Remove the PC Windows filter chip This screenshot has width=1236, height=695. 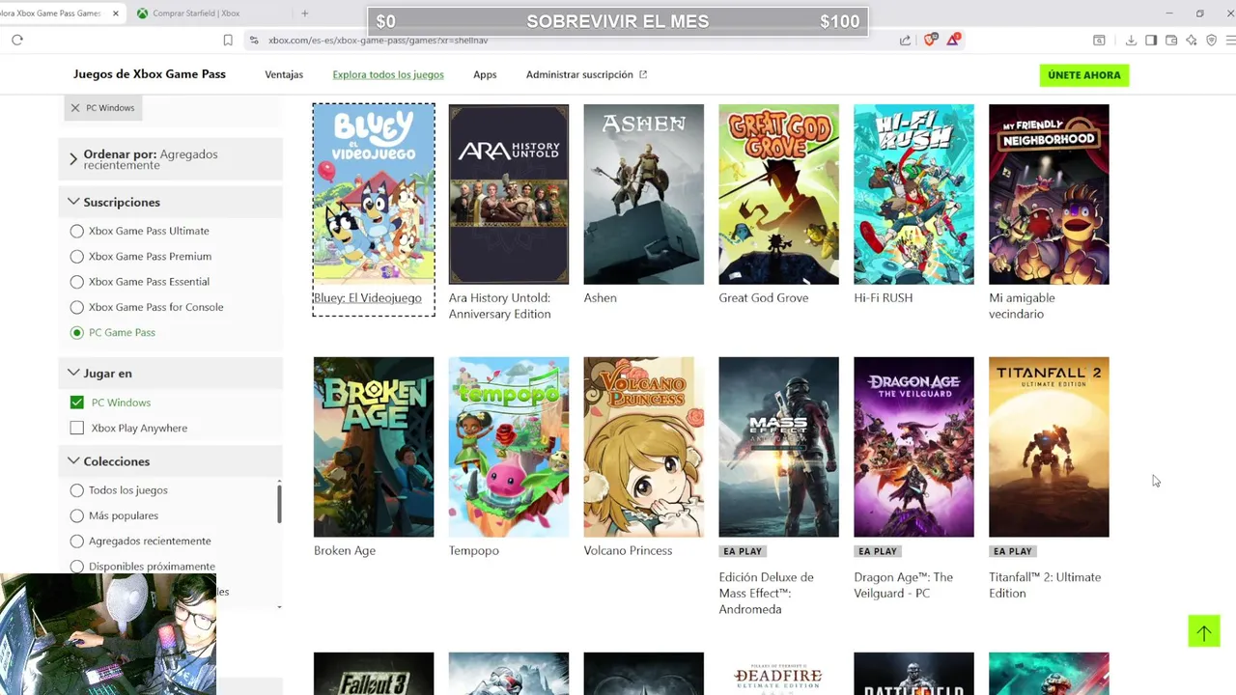point(75,107)
